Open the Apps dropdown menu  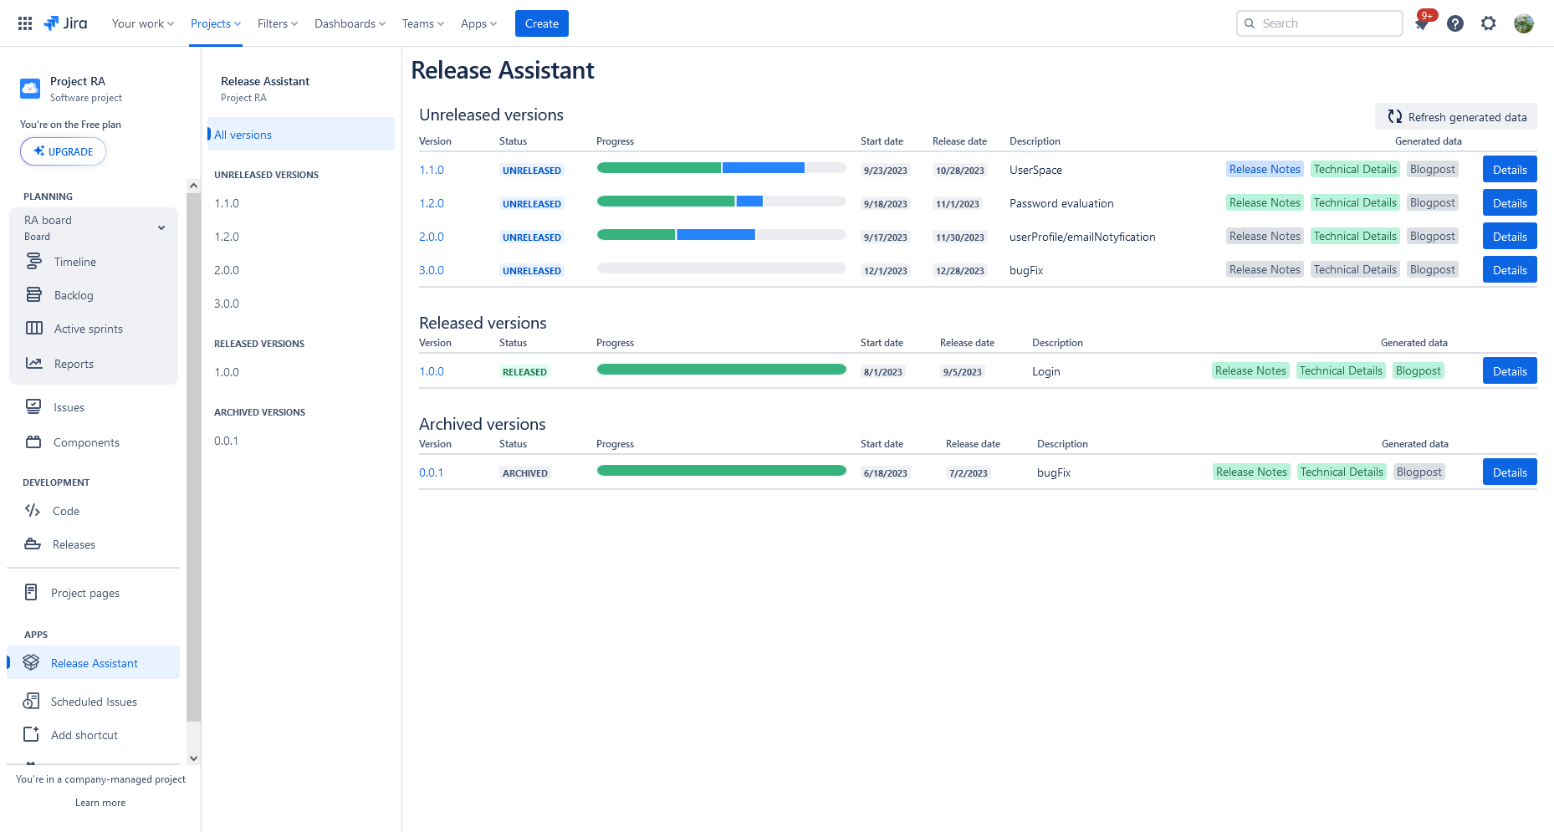(478, 23)
